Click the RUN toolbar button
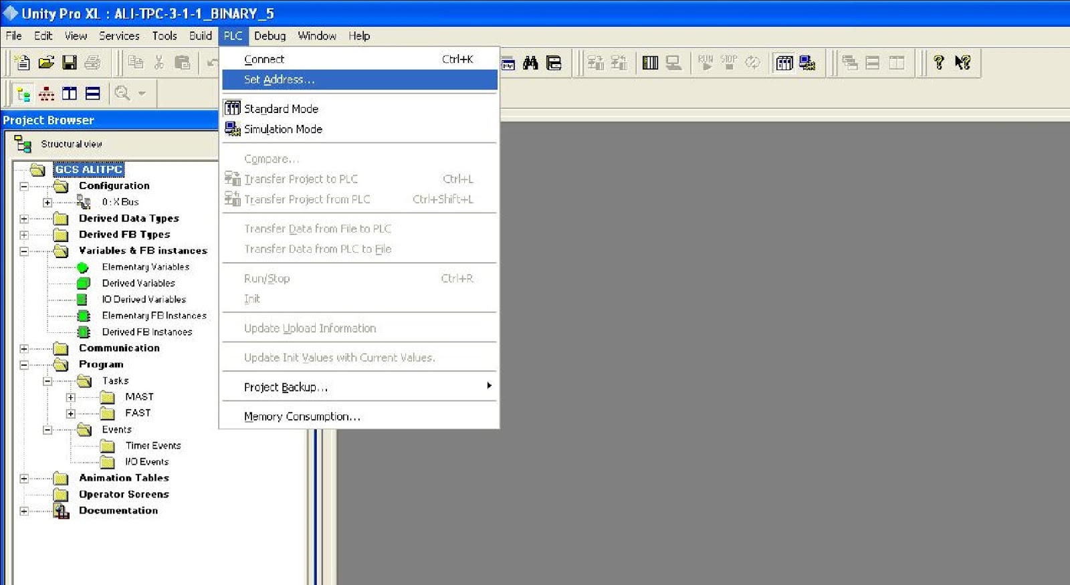Viewport: 1070px width, 585px height. pos(706,62)
